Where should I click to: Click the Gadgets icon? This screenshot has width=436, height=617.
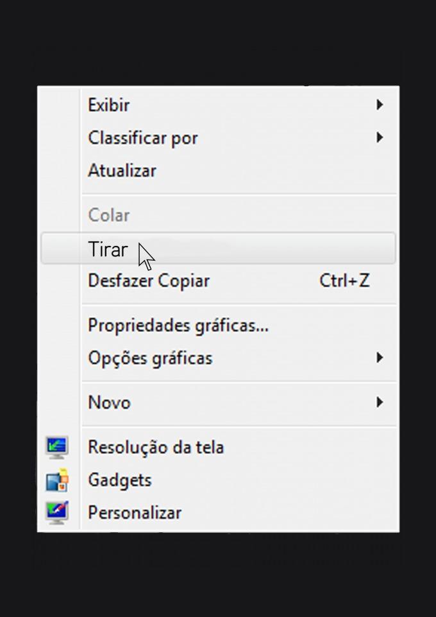point(57,480)
